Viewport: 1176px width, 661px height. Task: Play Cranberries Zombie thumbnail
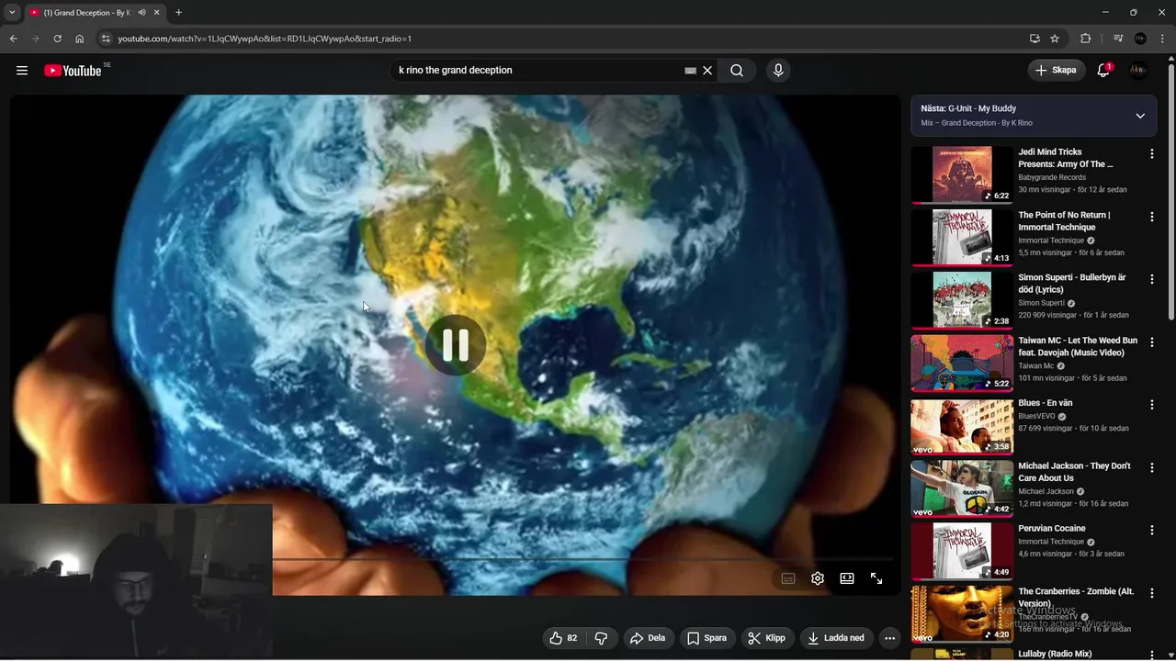[962, 613]
